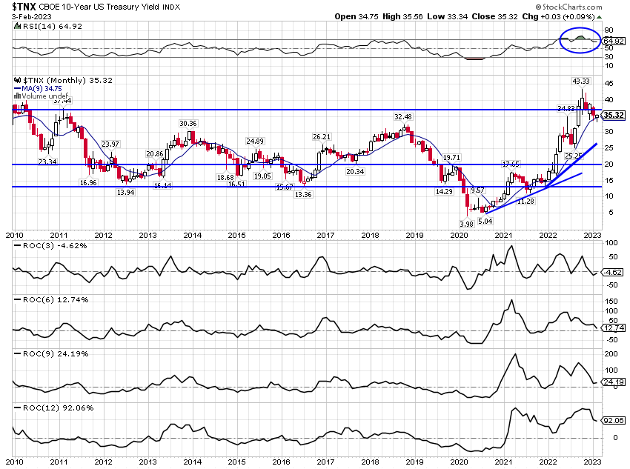
Task: Click the 24.89 high label
Action: (255, 141)
